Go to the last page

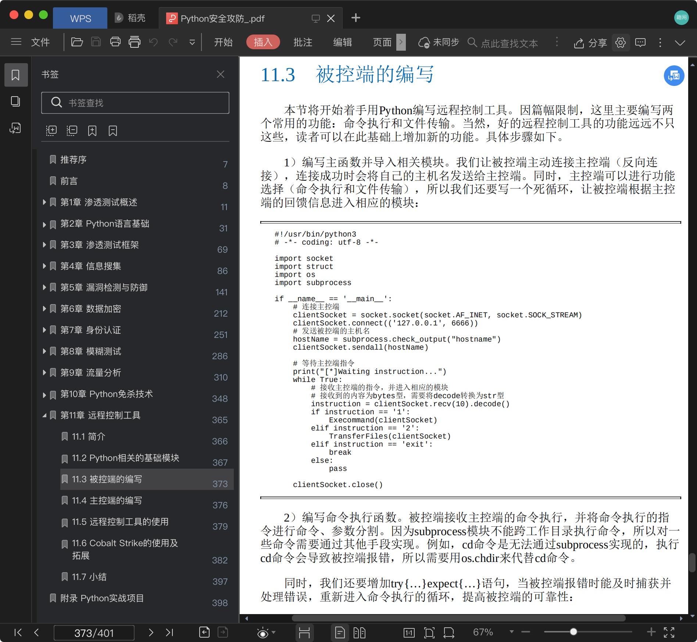169,632
